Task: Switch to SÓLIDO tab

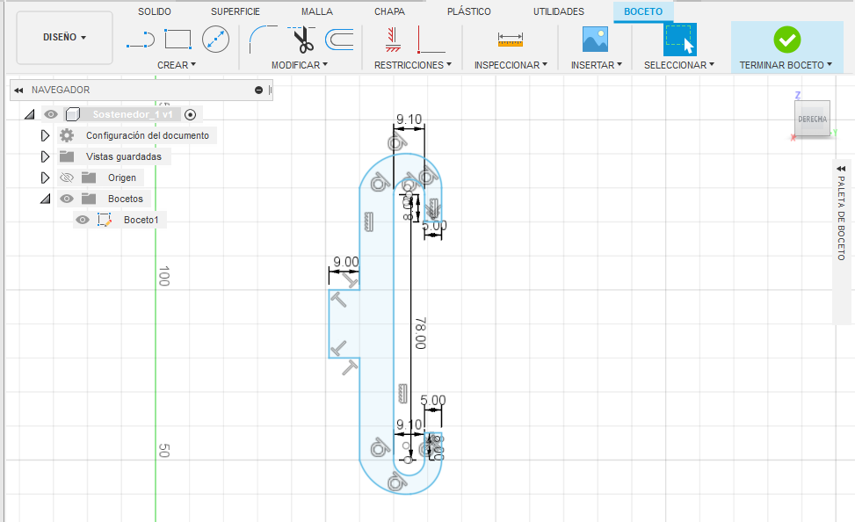Action: (x=155, y=11)
